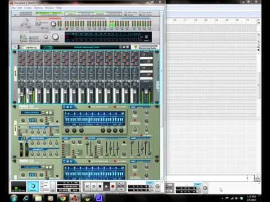The image size is (270, 202).
Task: Open the Help menu
Action: click(59, 8)
